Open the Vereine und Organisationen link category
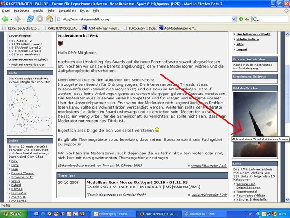The image size is (290, 218). click(248, 186)
